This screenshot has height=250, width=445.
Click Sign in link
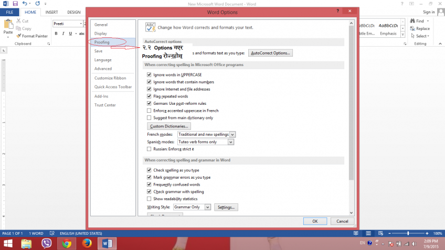429,12
